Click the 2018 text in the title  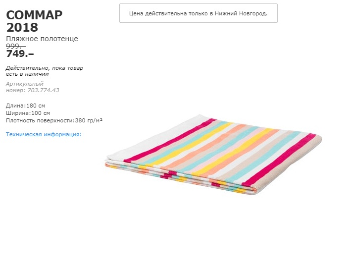(x=22, y=27)
